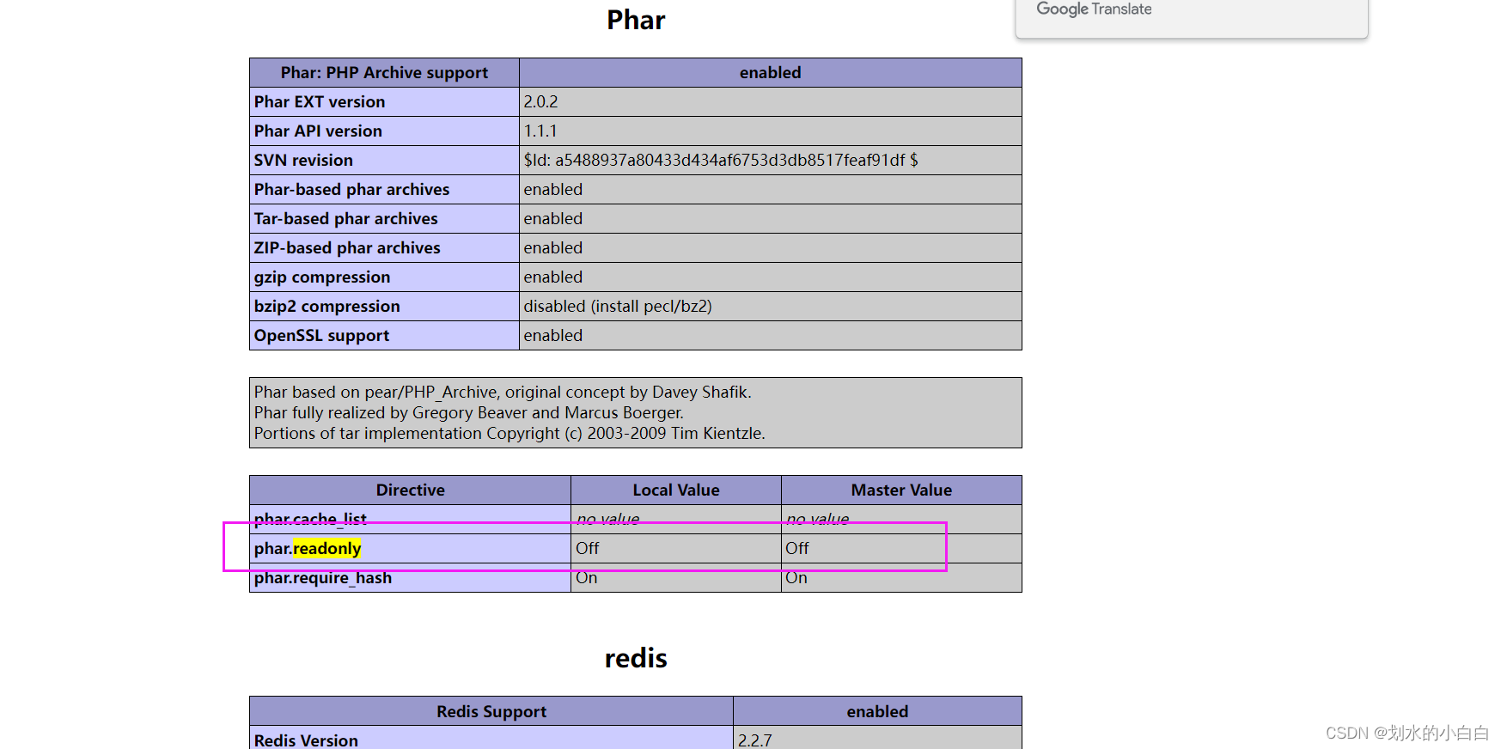Select the Redis Version label
The width and height of the screenshot is (1501, 749).
pyautogui.click(x=306, y=740)
